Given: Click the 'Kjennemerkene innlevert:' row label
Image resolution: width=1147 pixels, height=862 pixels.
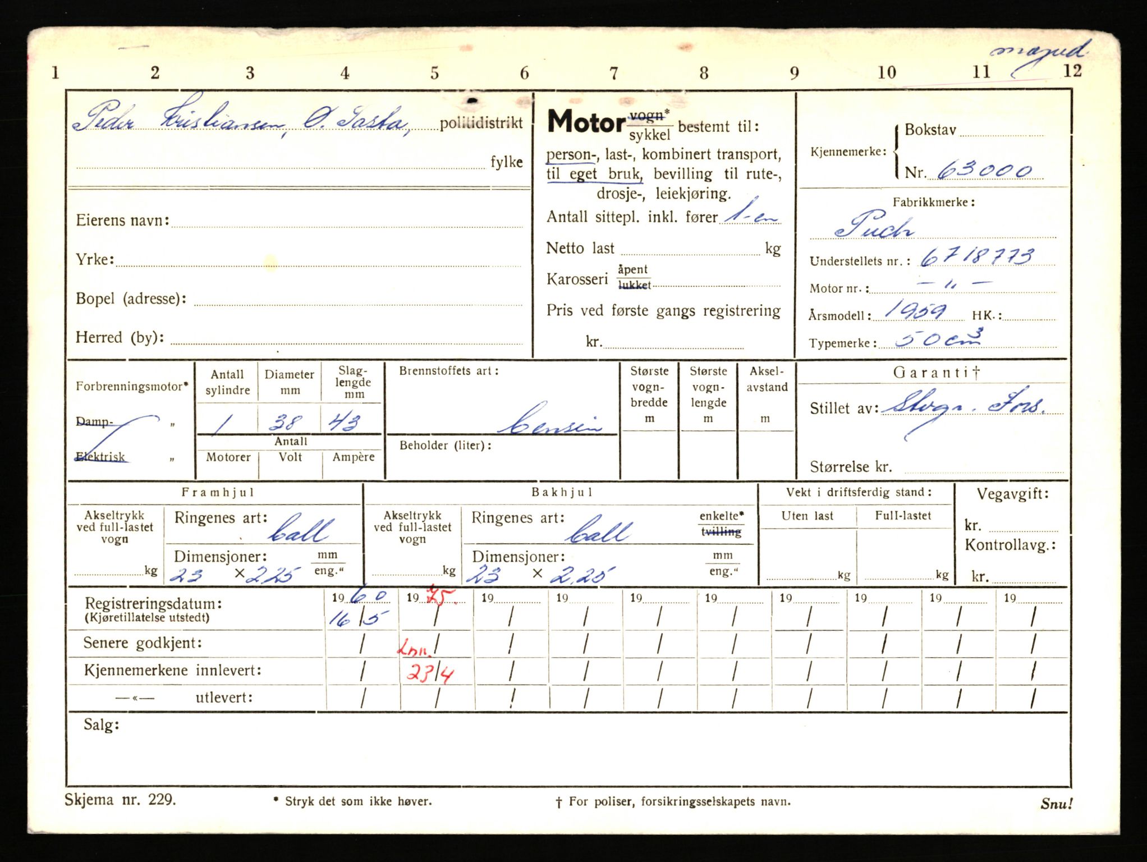Looking at the screenshot, I should [172, 670].
